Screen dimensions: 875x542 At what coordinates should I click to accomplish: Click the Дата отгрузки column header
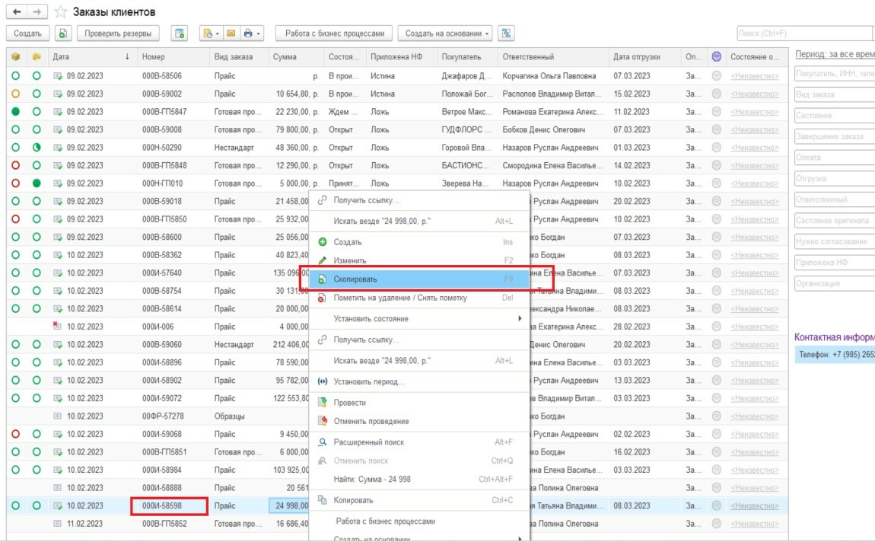click(645, 56)
